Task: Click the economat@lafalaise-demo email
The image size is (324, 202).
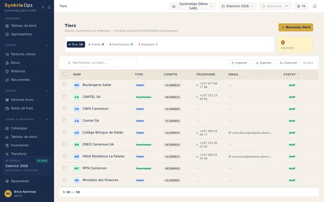Action: pos(252,156)
